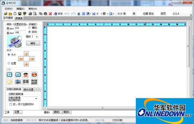Screen dimensions: 194x124
Task: Click the open file icon in toolbar
Action: coord(5,14)
